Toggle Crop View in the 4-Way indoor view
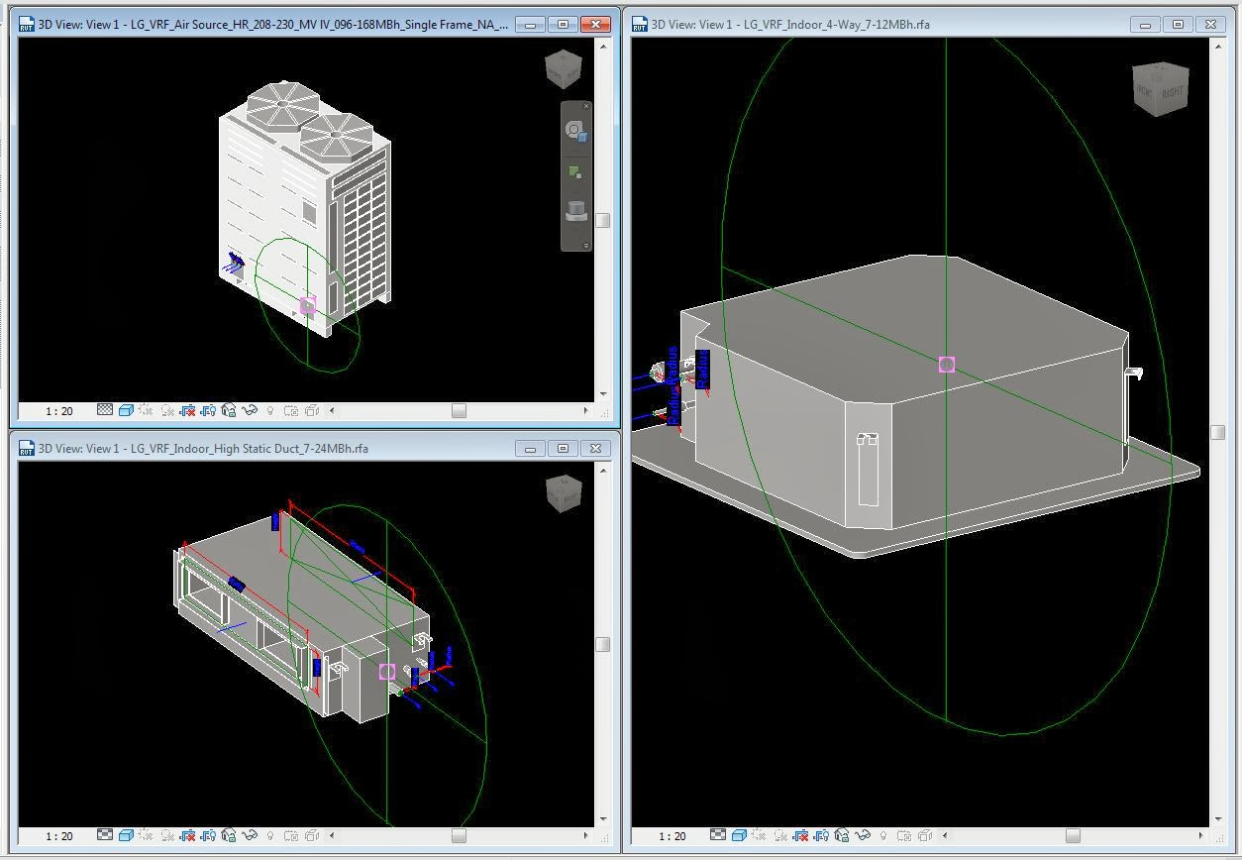This screenshot has width=1242, height=860. pyautogui.click(x=800, y=836)
